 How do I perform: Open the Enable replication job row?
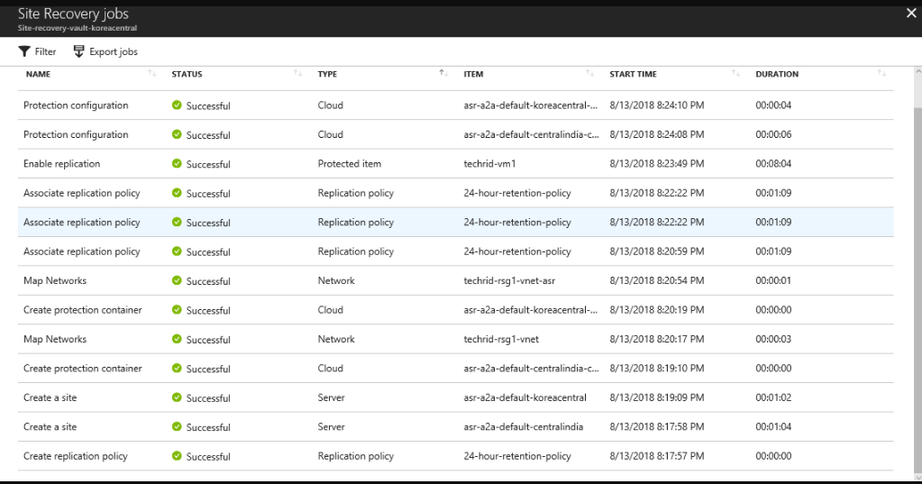pyautogui.click(x=456, y=163)
